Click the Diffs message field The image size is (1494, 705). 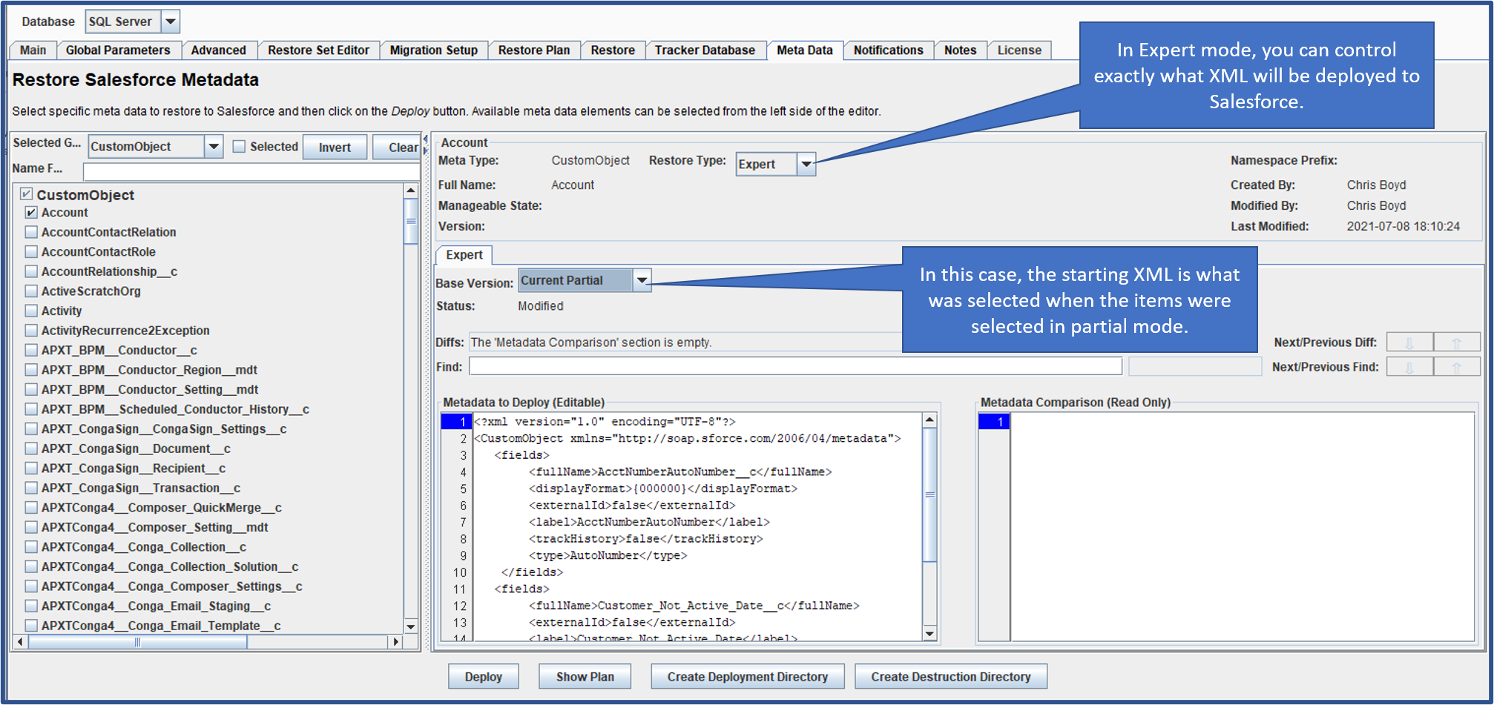point(685,342)
